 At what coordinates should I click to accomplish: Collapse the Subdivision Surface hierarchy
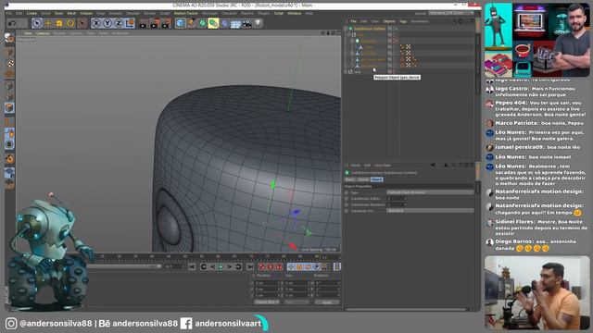coord(346,29)
